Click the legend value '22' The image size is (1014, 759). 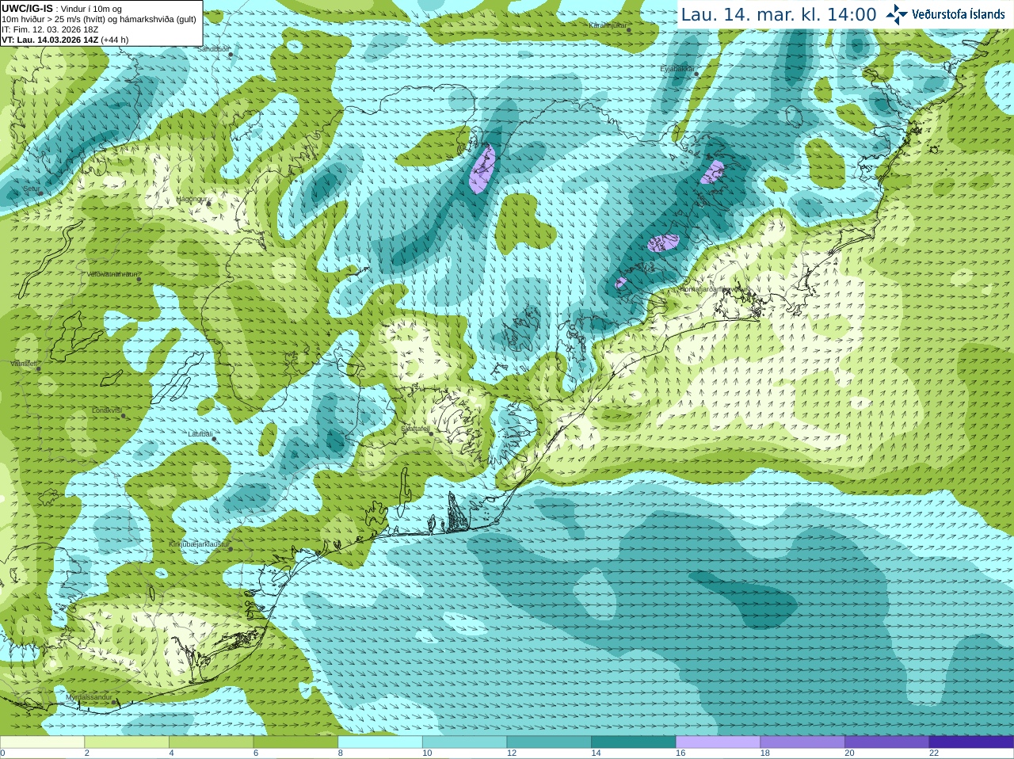pos(934,753)
